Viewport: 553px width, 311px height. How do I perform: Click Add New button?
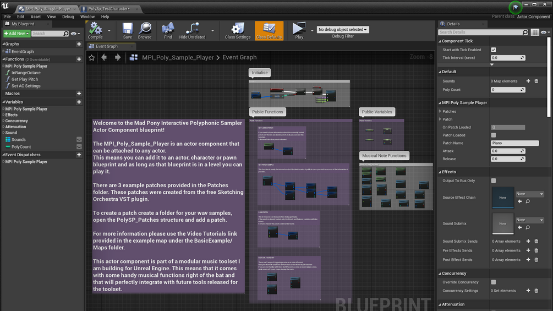tap(17, 34)
